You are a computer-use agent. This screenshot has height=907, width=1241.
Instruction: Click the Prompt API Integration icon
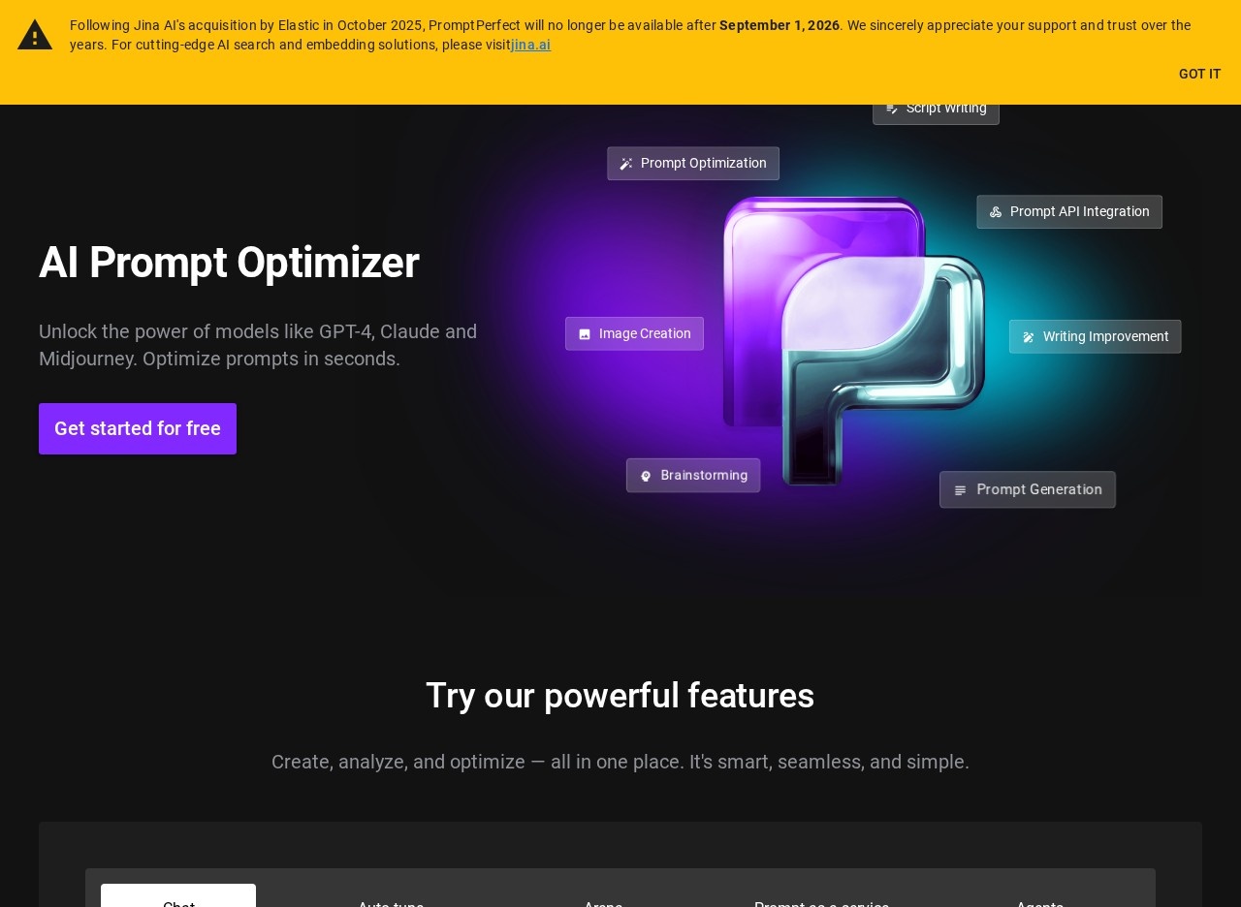[x=996, y=212]
